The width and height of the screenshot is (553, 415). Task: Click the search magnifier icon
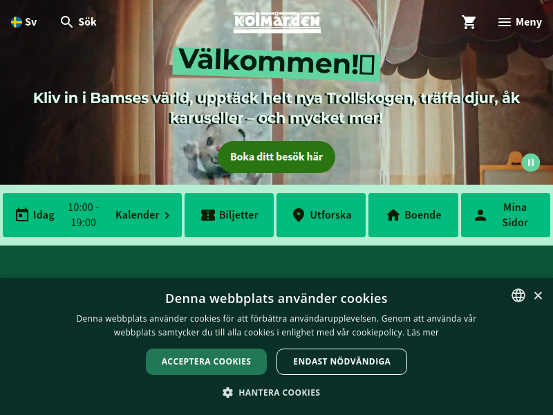[66, 22]
